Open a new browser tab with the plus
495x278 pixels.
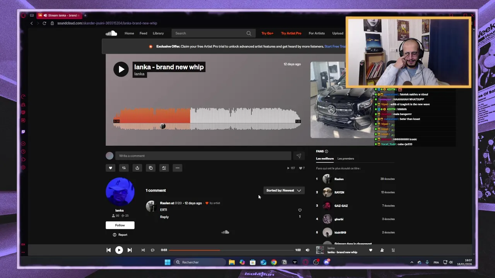coord(85,15)
